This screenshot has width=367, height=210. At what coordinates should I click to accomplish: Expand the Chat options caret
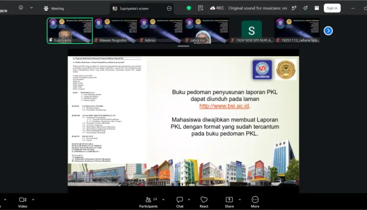pyautogui.click(x=189, y=200)
